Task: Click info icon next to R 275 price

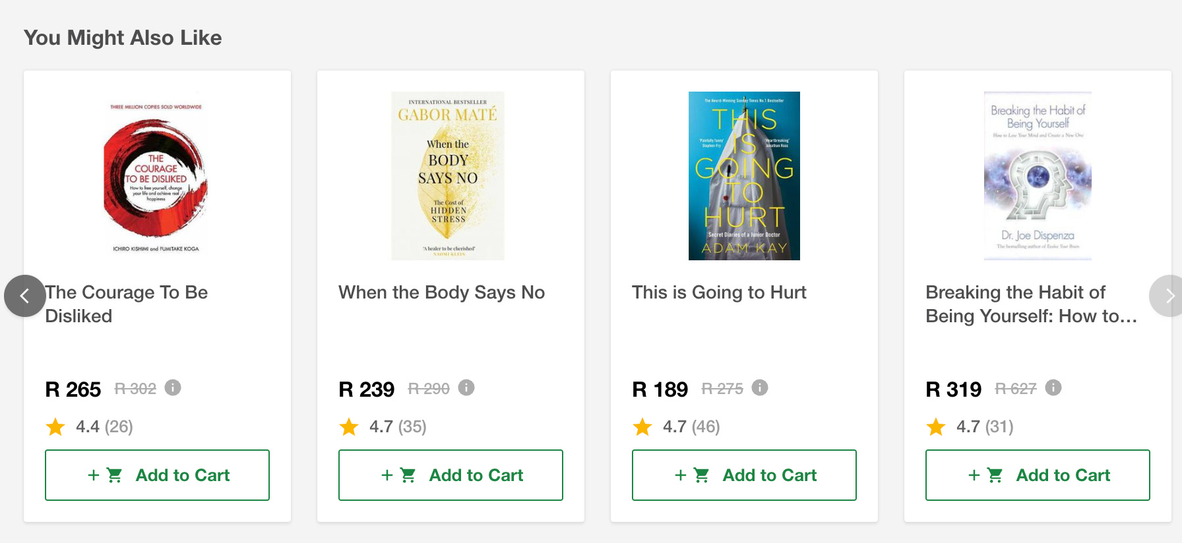Action: (x=760, y=387)
